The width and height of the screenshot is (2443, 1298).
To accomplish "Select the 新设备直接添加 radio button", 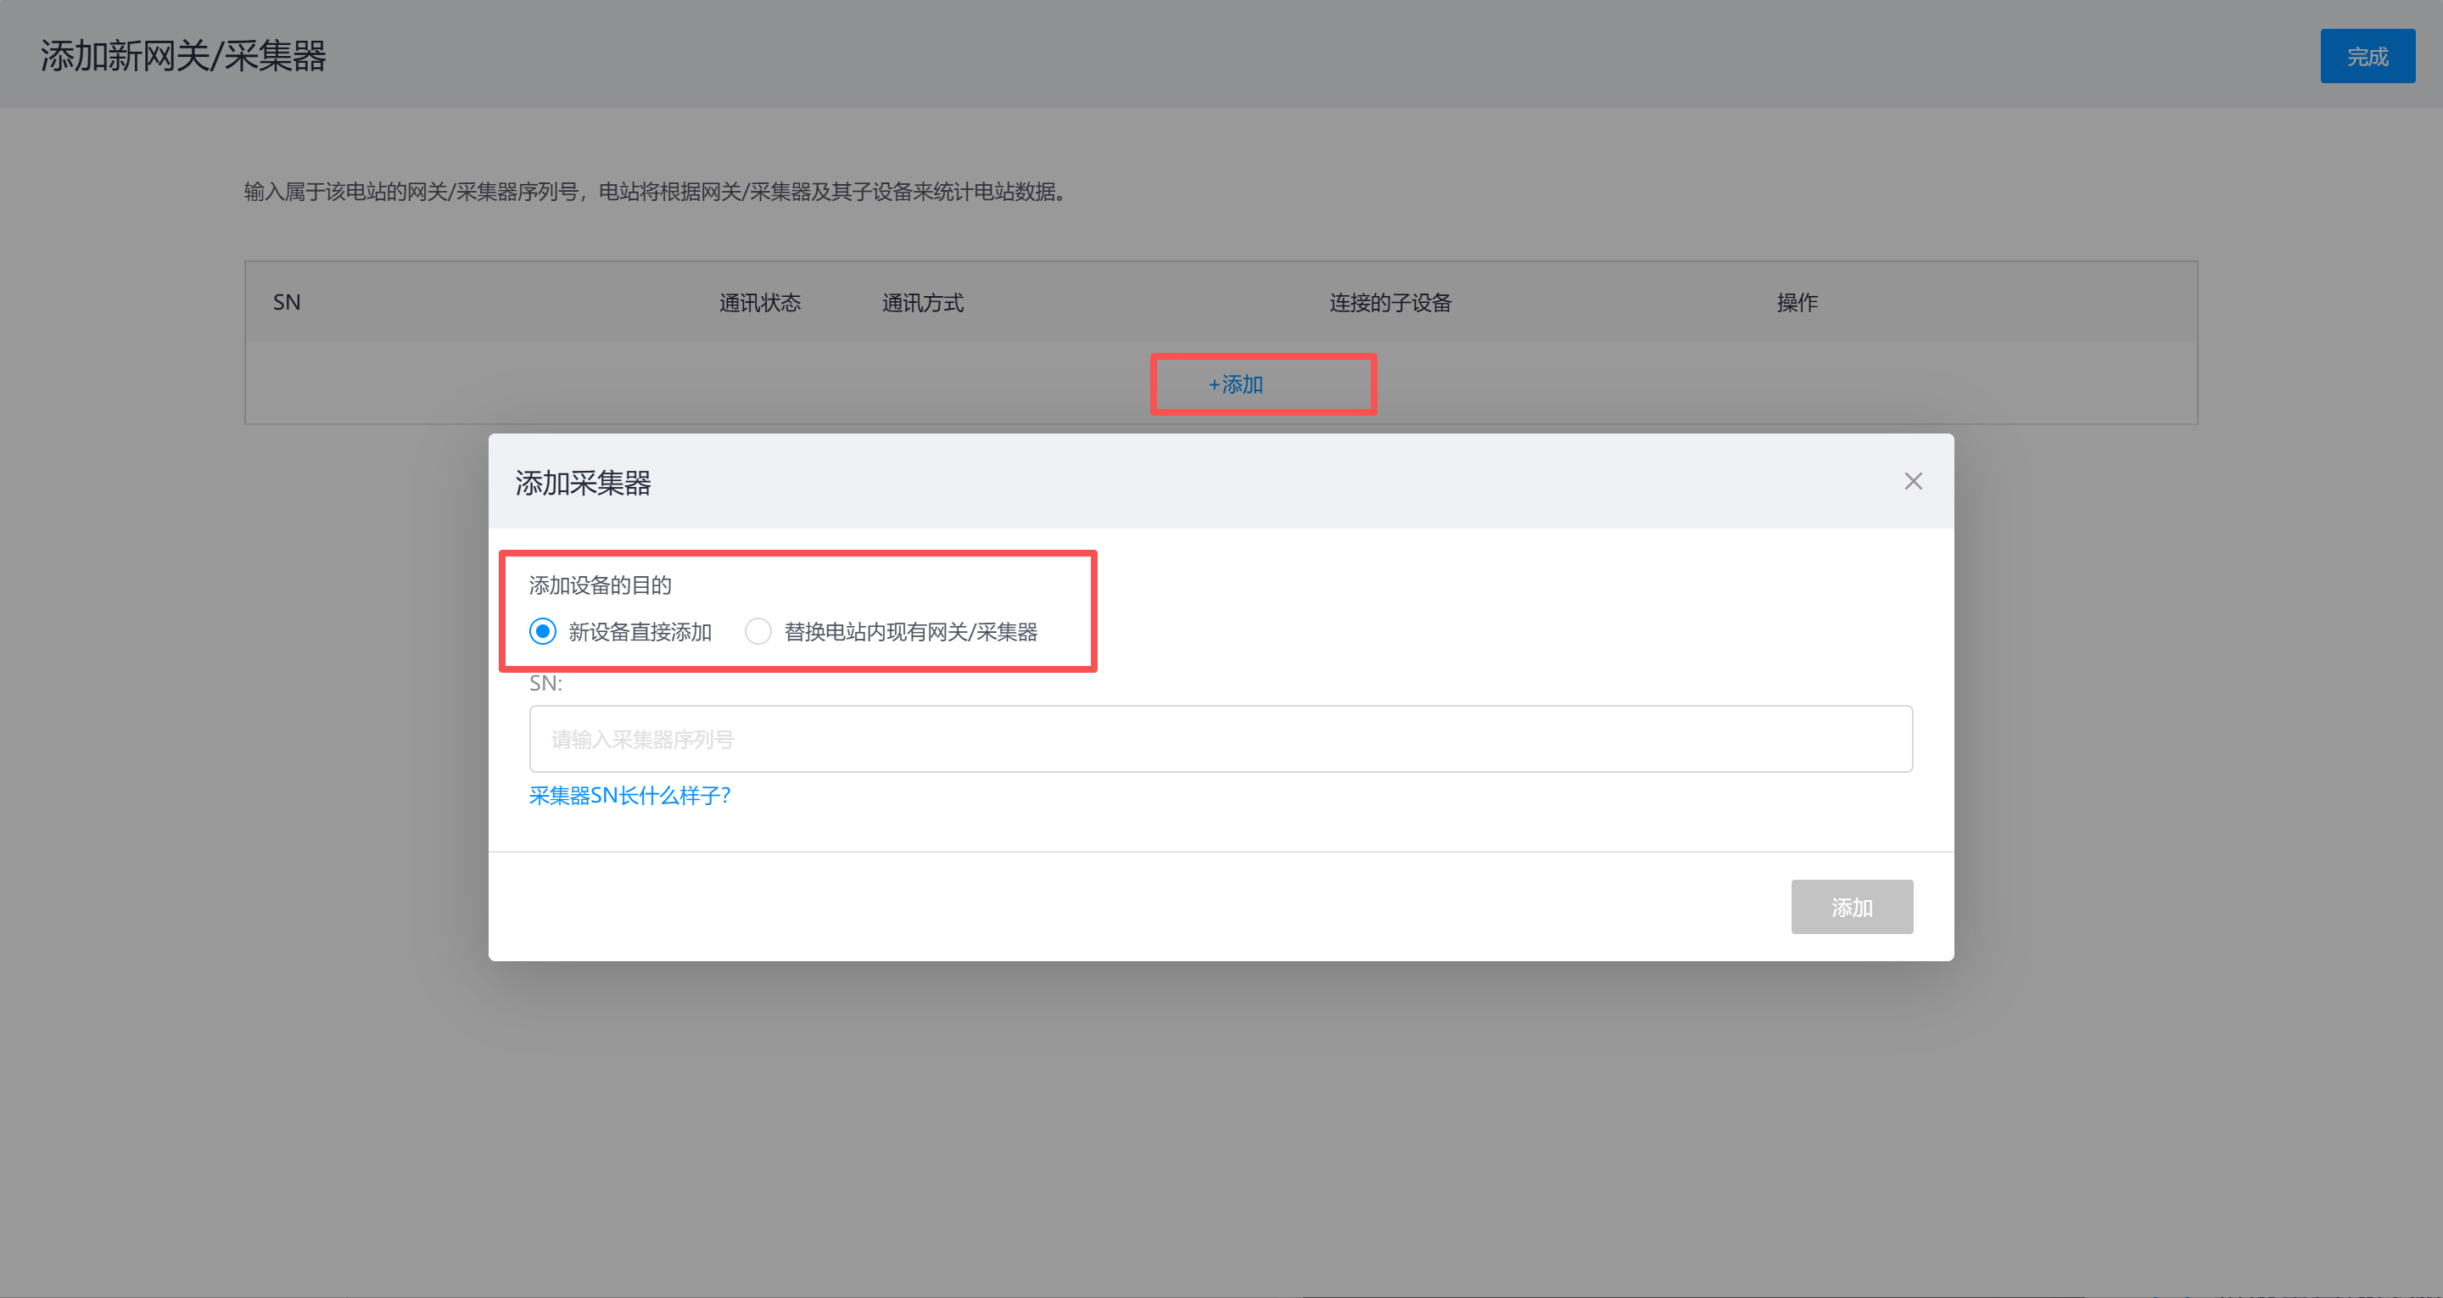I will point(543,631).
